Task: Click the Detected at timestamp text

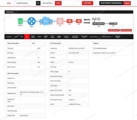Action: (104, 53)
